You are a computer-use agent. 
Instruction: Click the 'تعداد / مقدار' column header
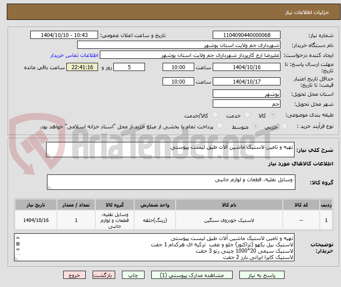pyautogui.click(x=76, y=205)
